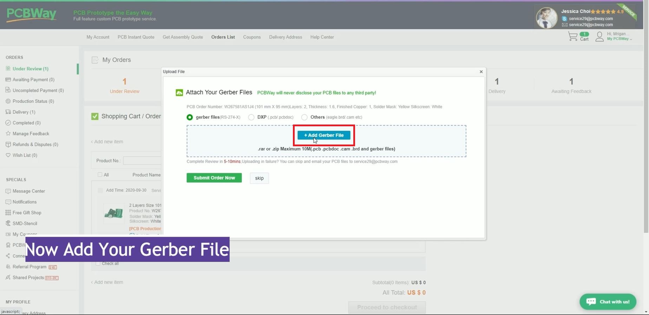Click the Under Review sidebar icon
Image resolution: width=649 pixels, height=315 pixels.
pyautogui.click(x=8, y=69)
